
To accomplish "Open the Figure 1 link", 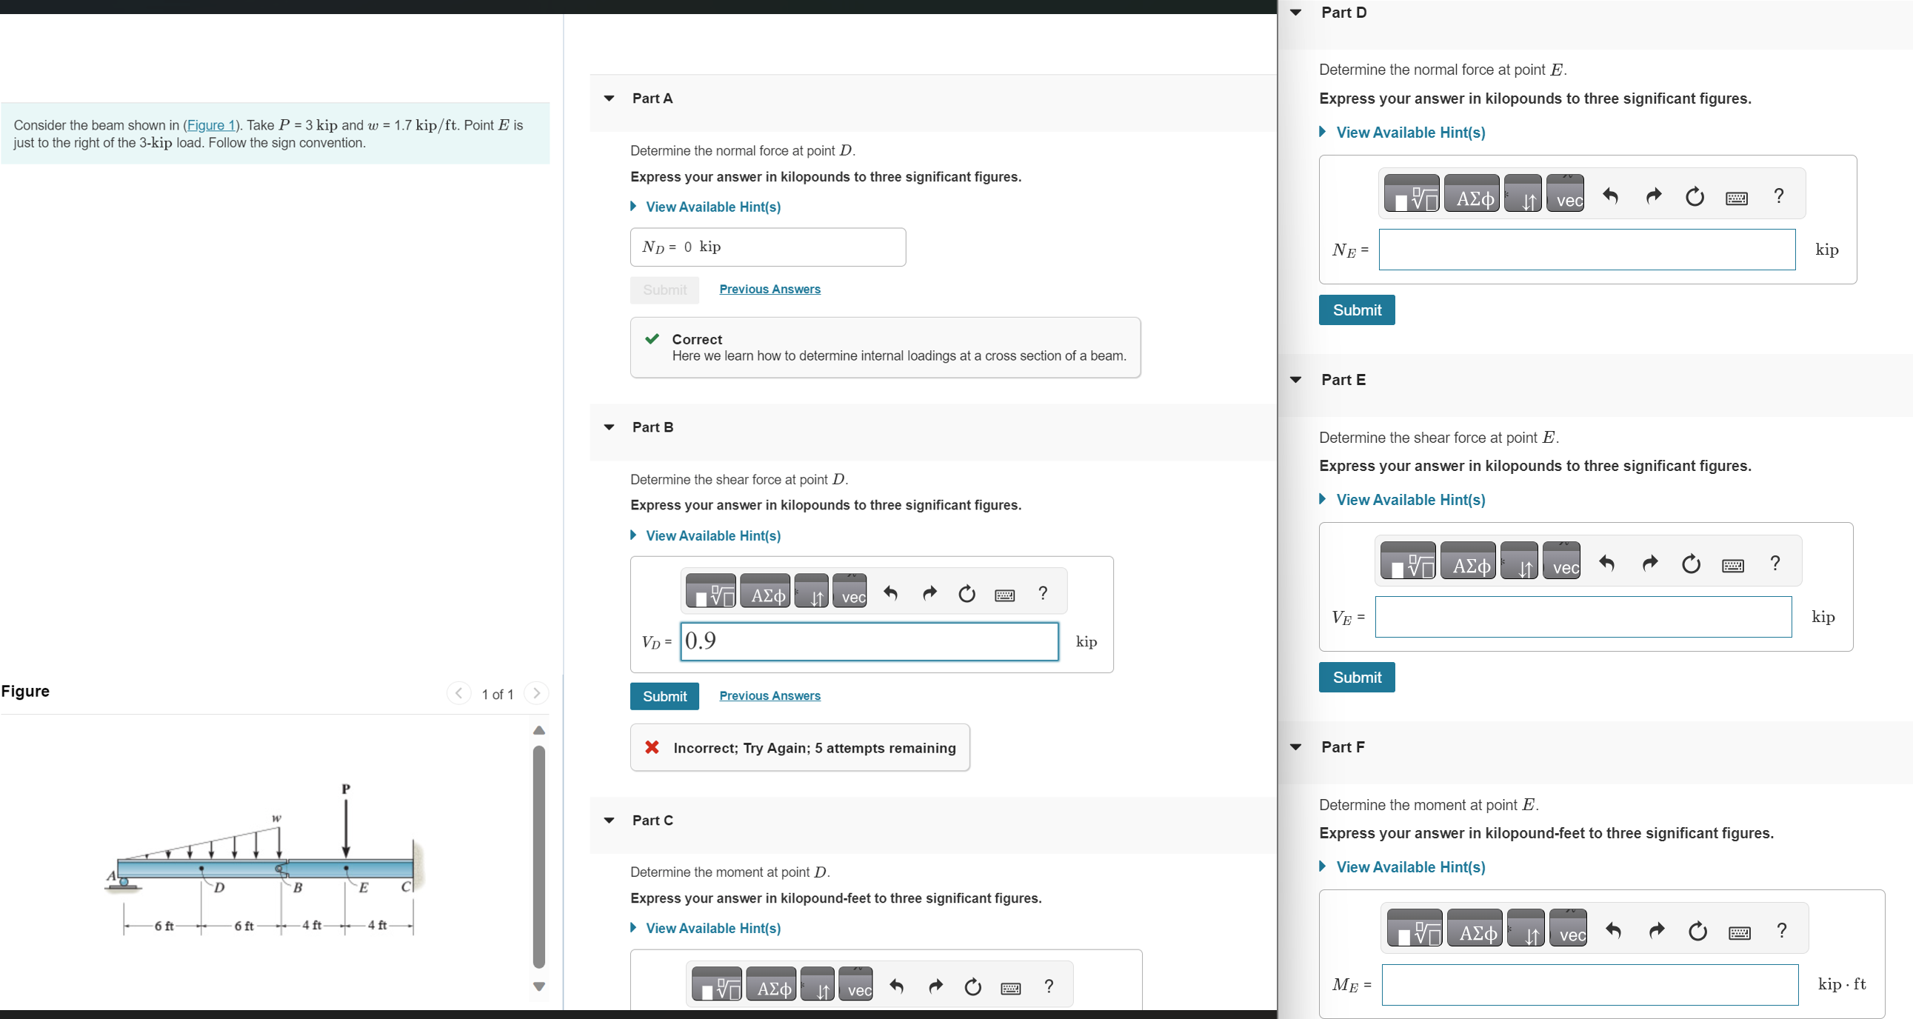I will [210, 124].
